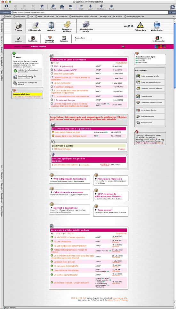Open page 11 of articles en rédaction
176x309 pixels.
click(54, 63)
